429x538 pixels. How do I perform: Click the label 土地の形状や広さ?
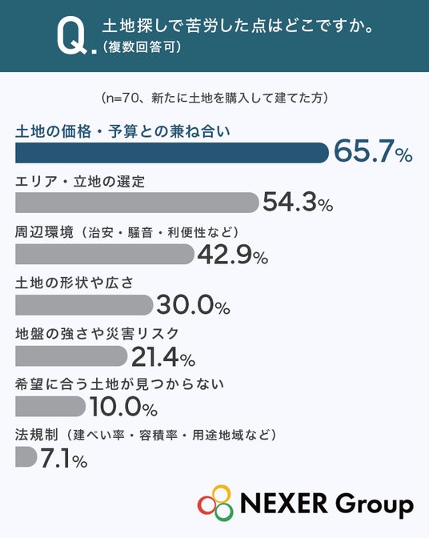click(74, 283)
